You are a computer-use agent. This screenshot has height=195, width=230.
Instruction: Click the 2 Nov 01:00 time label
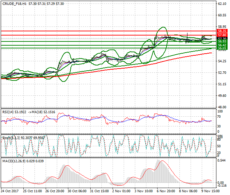click(x=121, y=191)
